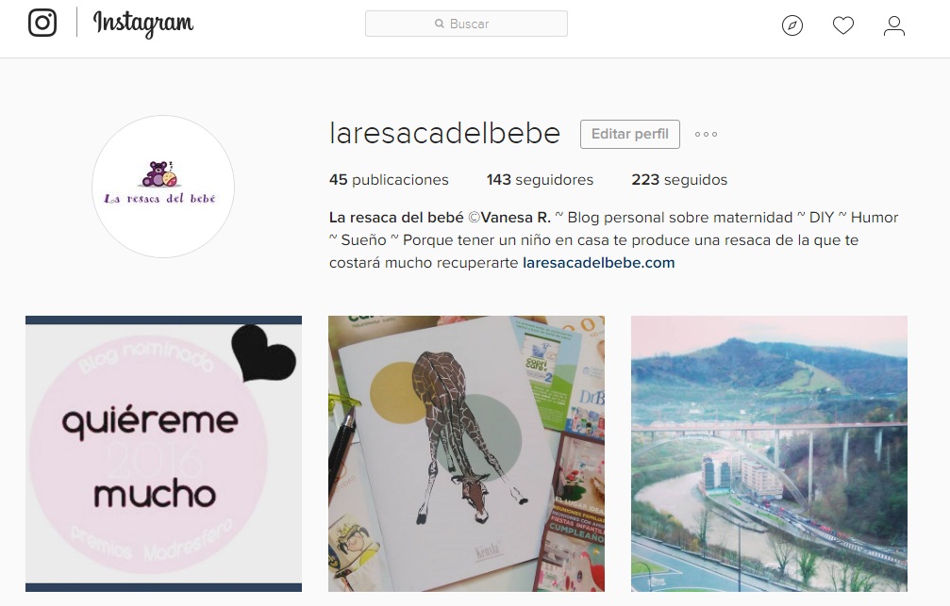Screen dimensions: 950x606
Task: Click the Instagram camera logo icon
Action: (42, 23)
